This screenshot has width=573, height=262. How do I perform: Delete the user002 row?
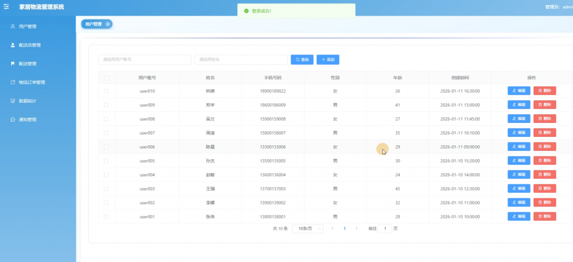coord(544,203)
